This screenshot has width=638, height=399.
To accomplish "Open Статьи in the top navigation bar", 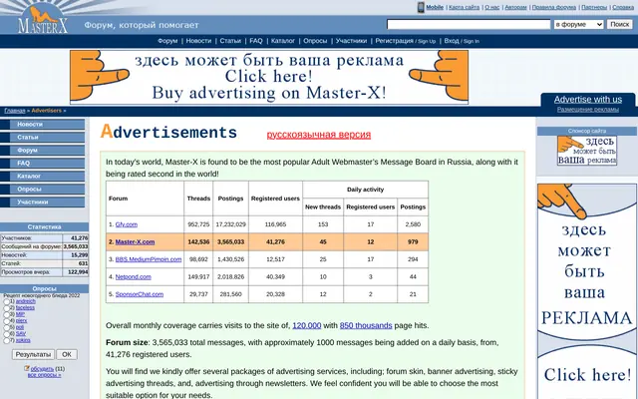I will click(x=230, y=41).
